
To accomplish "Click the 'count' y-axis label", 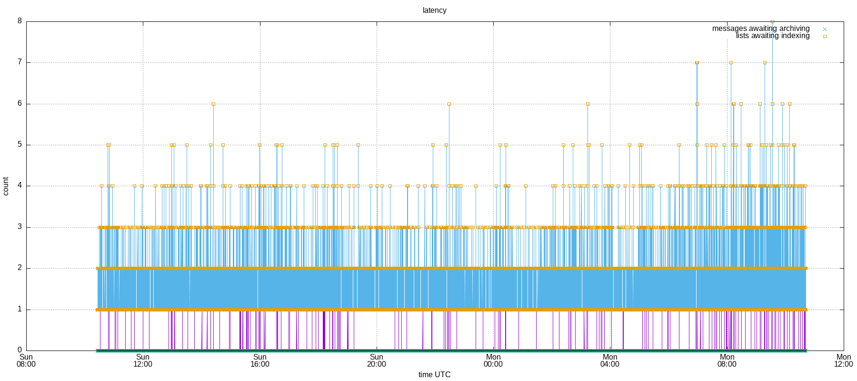I will pos(6,186).
